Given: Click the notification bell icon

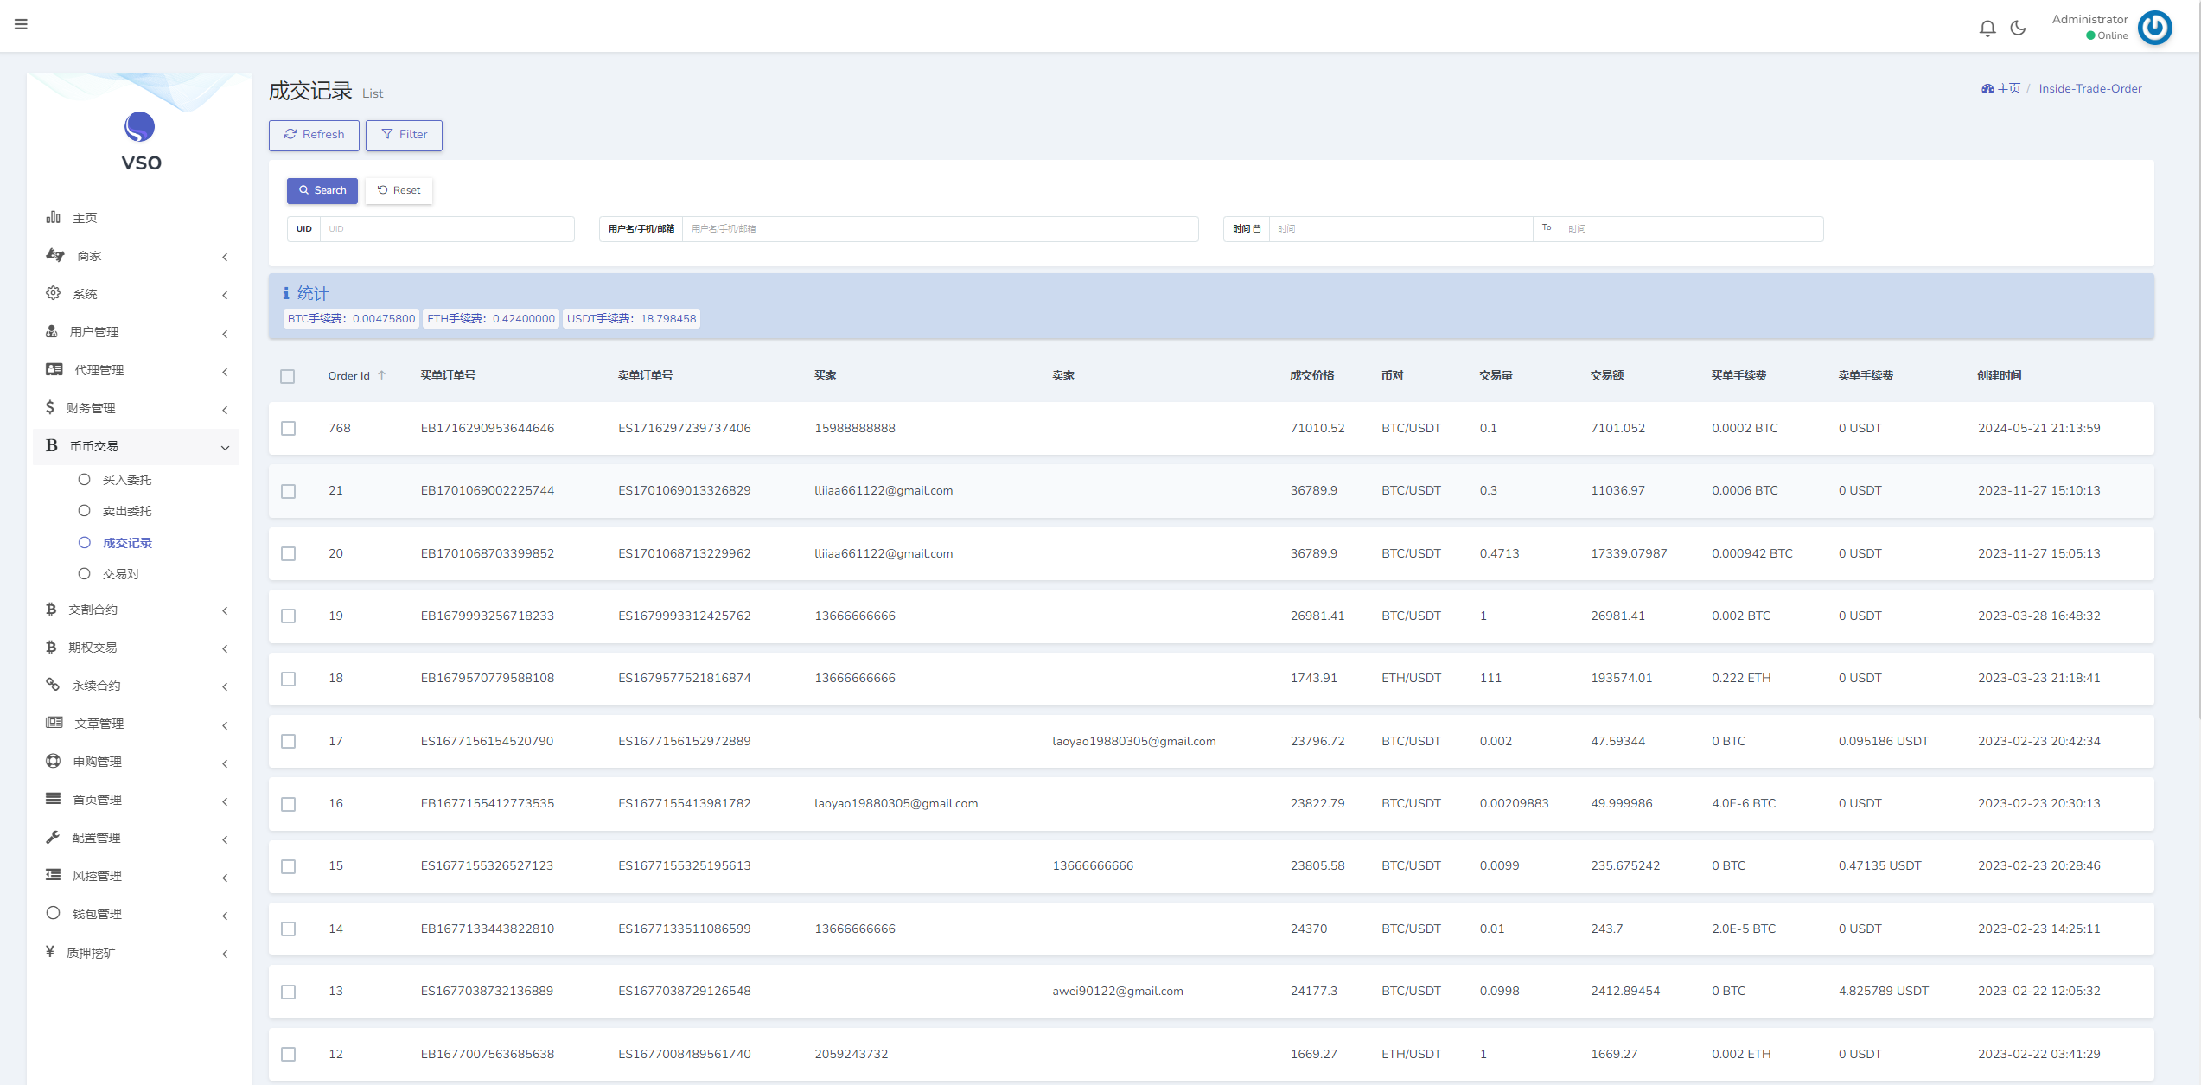Looking at the screenshot, I should tap(1987, 27).
